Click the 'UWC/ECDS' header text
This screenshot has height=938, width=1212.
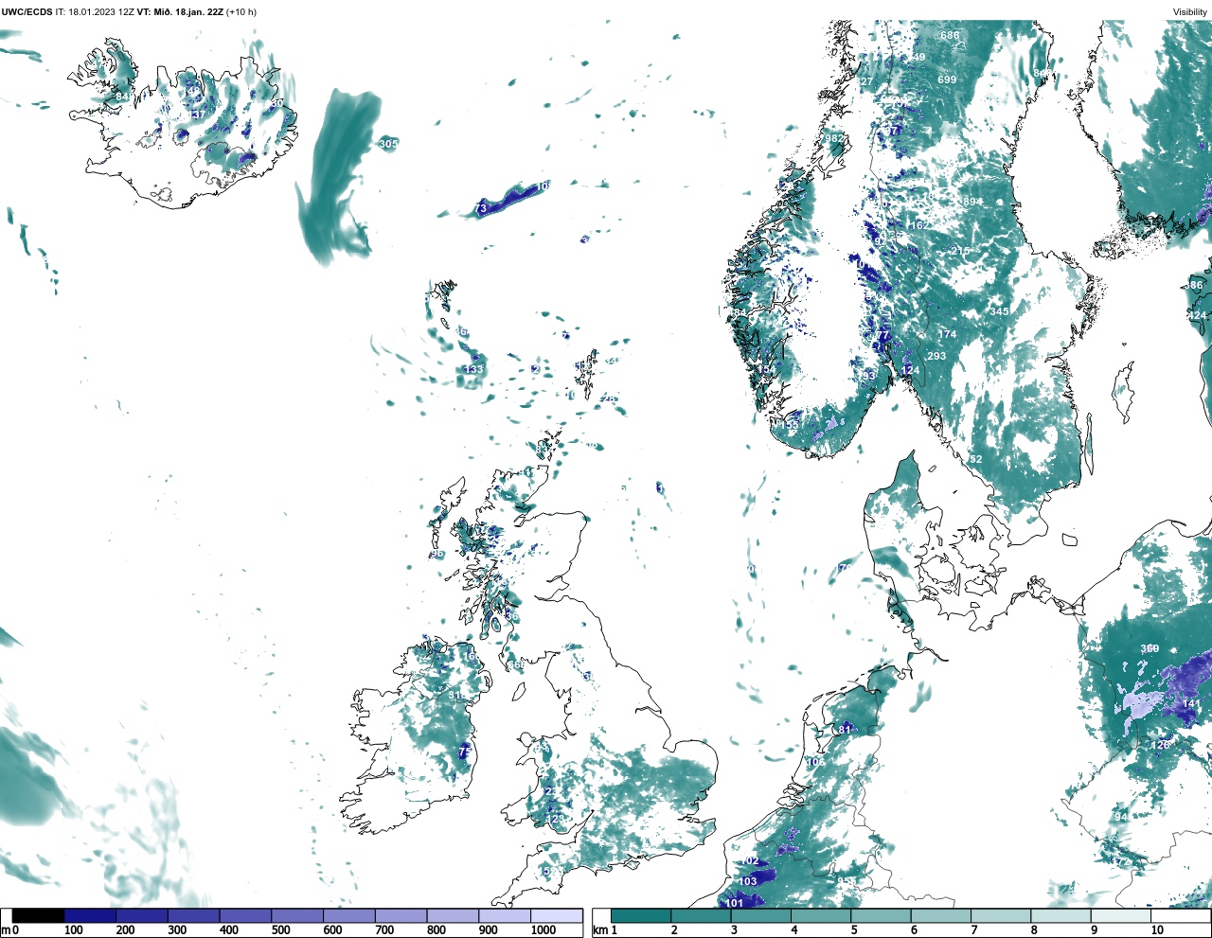point(27,12)
